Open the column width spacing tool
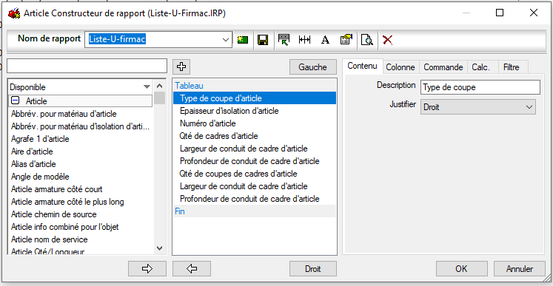 click(x=304, y=39)
